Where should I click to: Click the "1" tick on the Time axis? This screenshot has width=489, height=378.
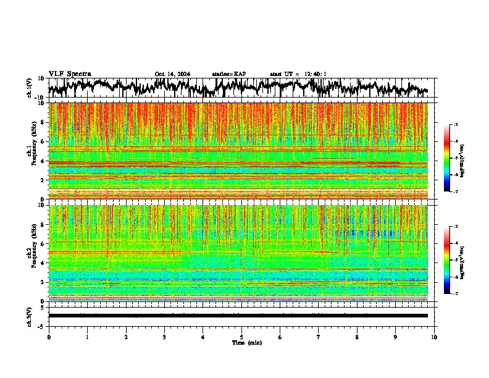87,337
